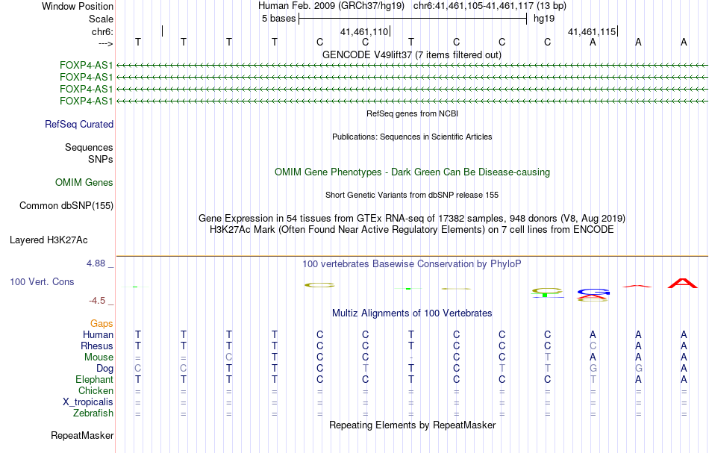Select the Scale label on the left

click(x=101, y=19)
